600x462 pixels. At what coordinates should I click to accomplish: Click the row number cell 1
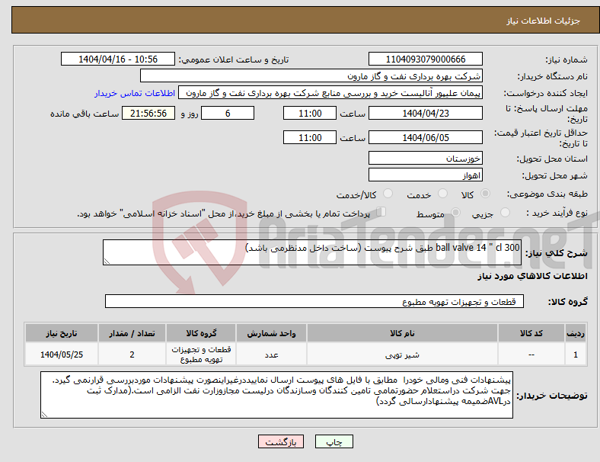[x=575, y=355]
